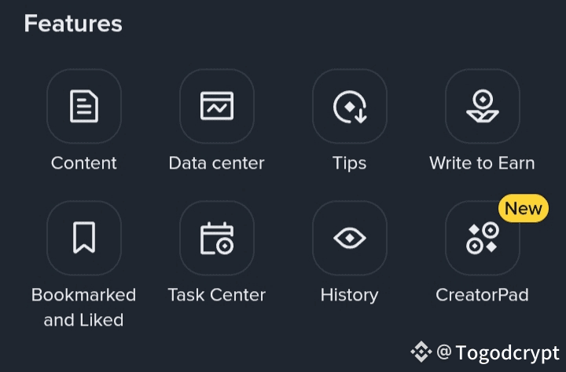Open the History eye icon

[x=349, y=238]
